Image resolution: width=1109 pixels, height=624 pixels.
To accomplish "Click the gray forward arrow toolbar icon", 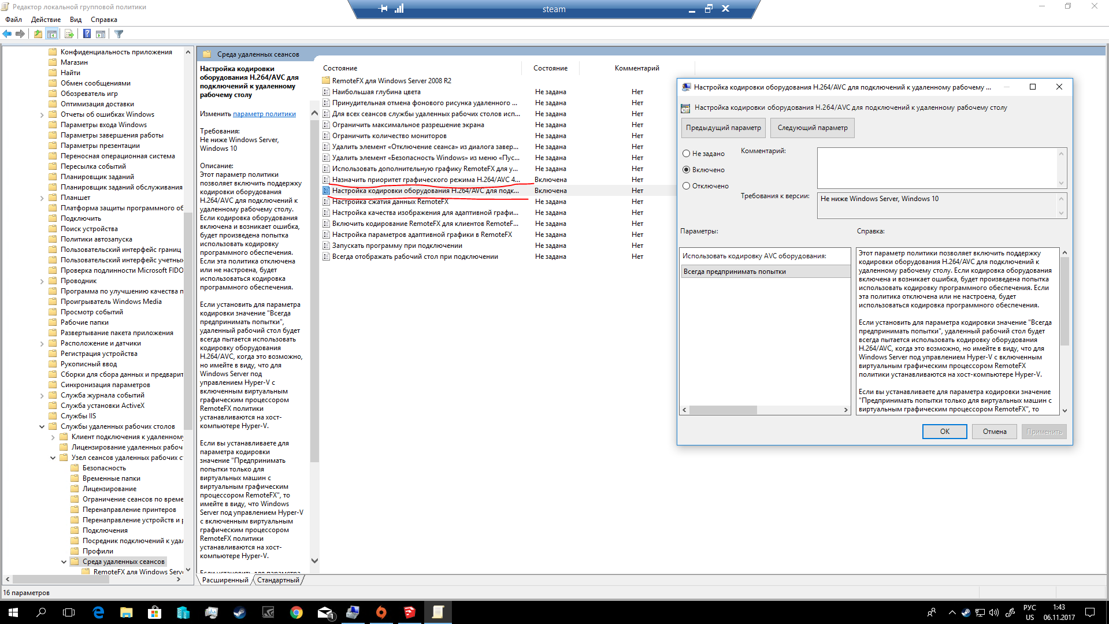I will (x=20, y=34).
